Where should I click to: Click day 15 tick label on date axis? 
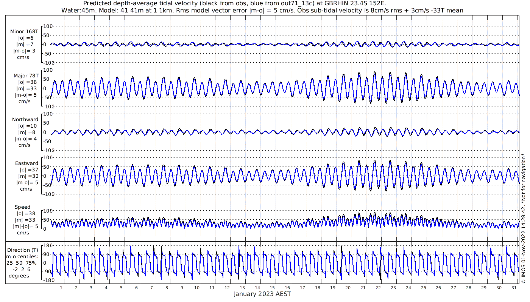(272, 287)
